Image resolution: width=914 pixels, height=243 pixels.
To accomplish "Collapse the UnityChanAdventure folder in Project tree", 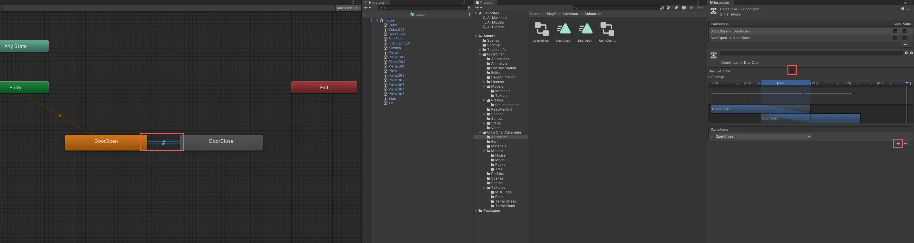I will [480, 132].
